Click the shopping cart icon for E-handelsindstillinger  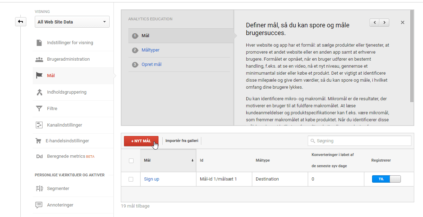[x=38, y=141]
